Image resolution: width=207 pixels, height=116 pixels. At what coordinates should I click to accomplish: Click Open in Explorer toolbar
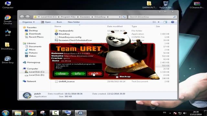46,22
